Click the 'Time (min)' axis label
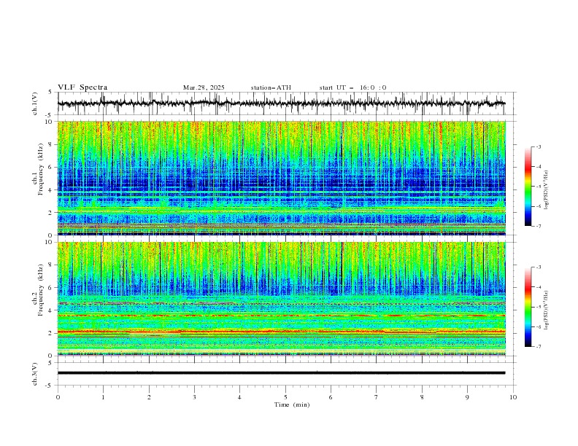 292,404
